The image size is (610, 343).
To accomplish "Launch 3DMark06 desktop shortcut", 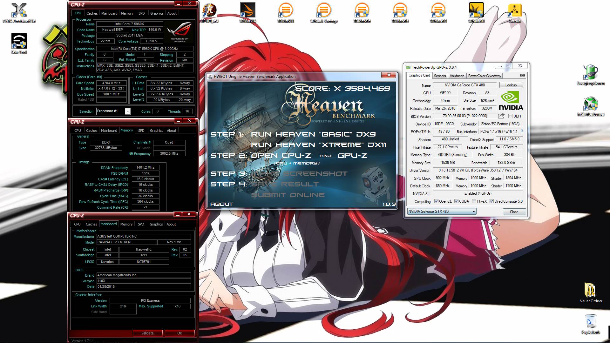I will click(362, 13).
